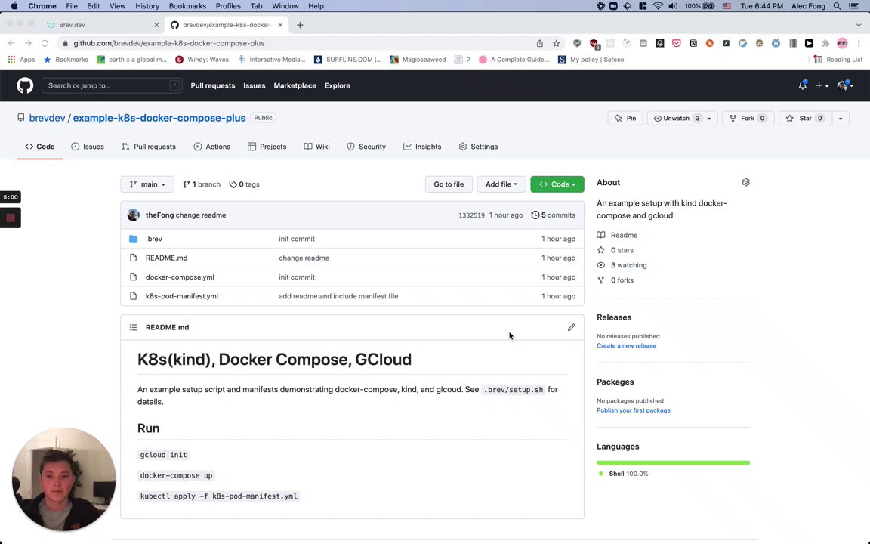Click the Wi-Fi status icon
The height and width of the screenshot is (544, 870).
[658, 6]
